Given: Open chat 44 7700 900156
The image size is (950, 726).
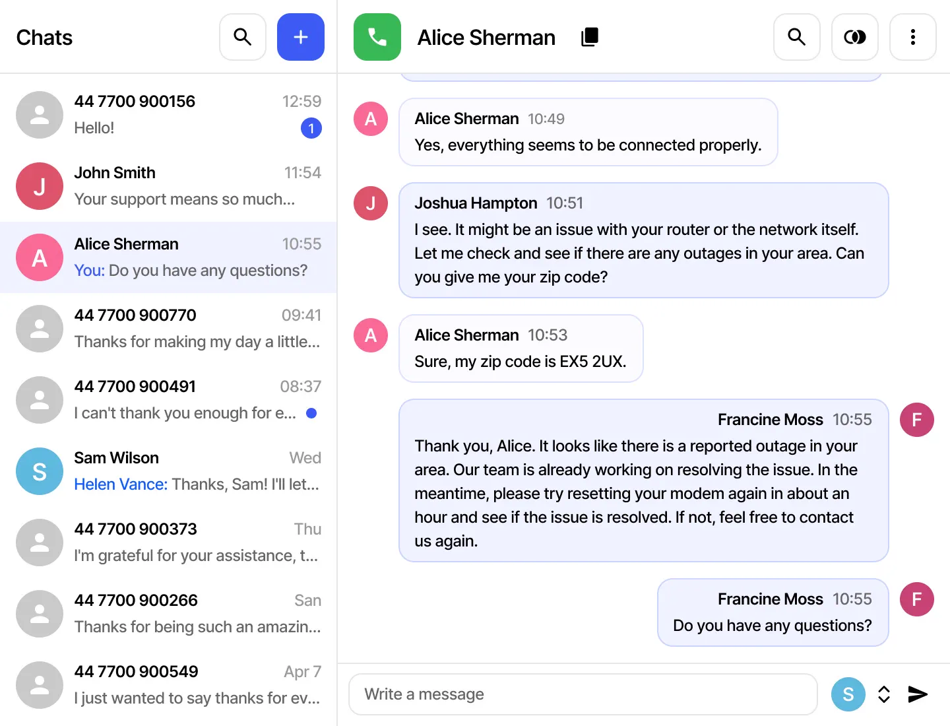Looking at the screenshot, I should tap(169, 115).
